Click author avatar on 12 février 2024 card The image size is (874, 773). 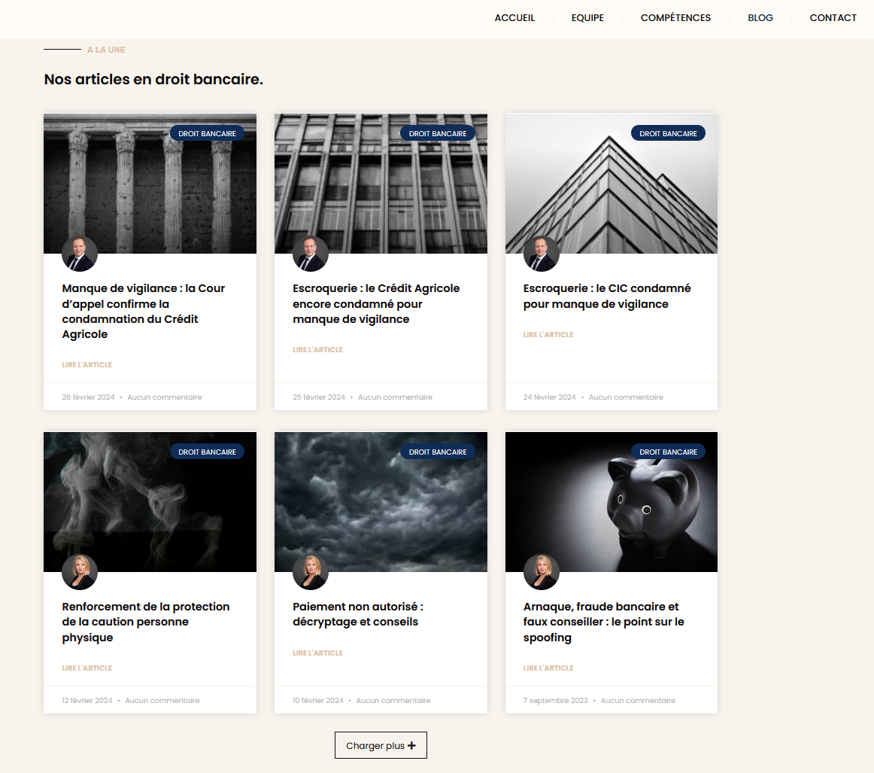pos(80,572)
